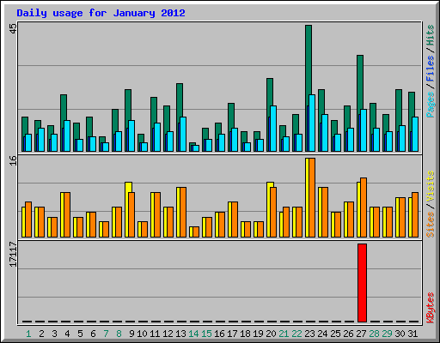Screen dimensions: 440x343
Task: Click the day "20" label on the x-axis
Action: click(271, 334)
